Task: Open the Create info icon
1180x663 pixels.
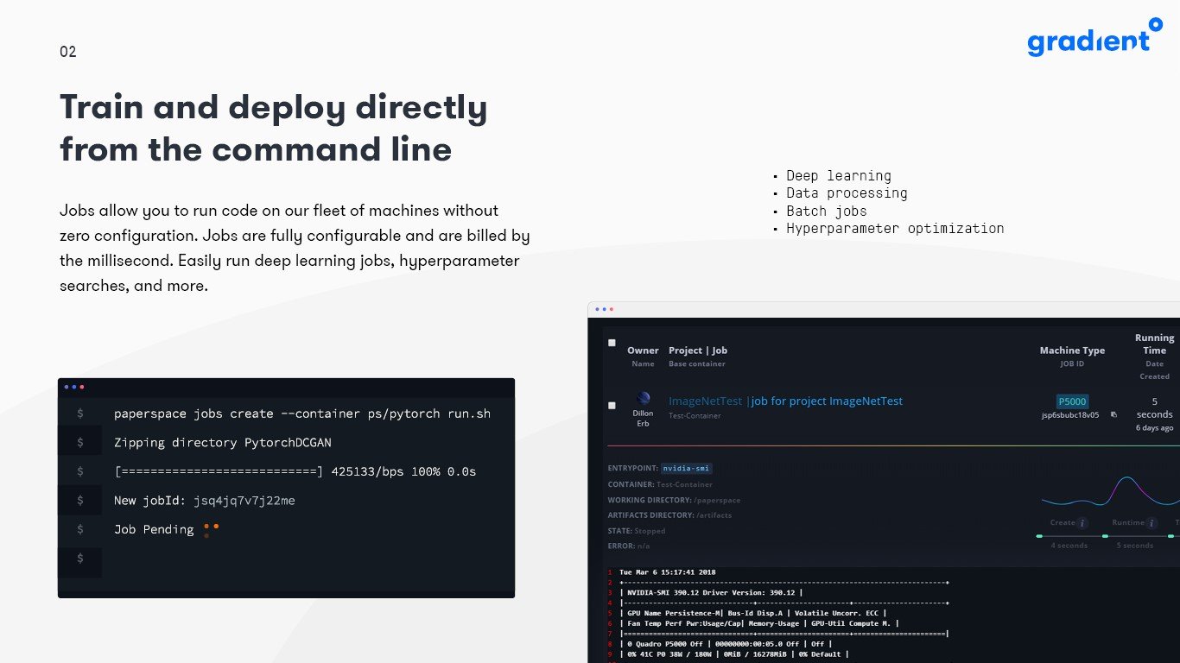Action: (1082, 522)
